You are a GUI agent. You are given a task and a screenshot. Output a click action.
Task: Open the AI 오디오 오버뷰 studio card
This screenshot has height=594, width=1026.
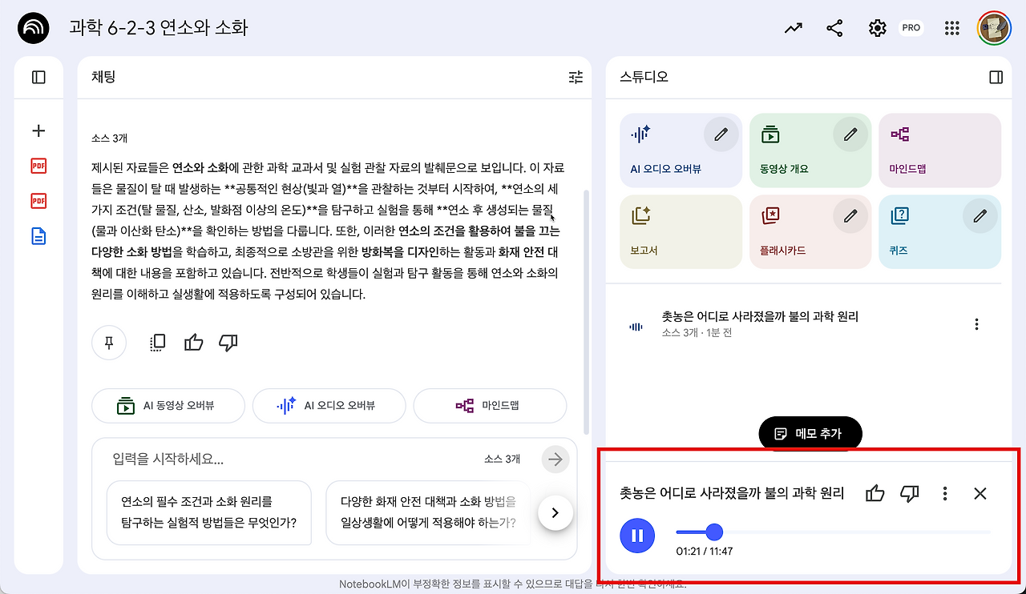tap(681, 151)
